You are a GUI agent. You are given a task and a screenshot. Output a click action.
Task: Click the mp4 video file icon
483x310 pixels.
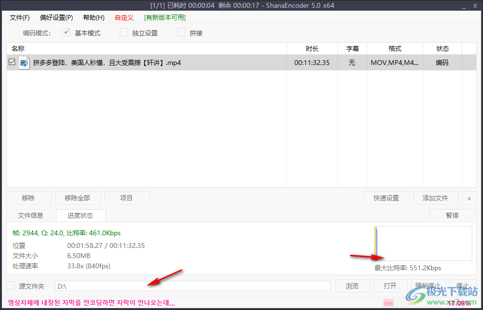(24, 63)
